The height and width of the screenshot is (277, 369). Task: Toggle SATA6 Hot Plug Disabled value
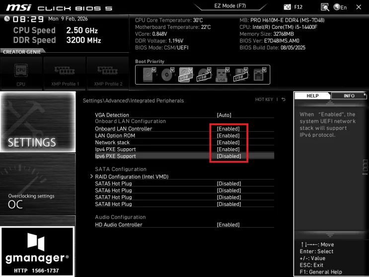tap(229, 190)
